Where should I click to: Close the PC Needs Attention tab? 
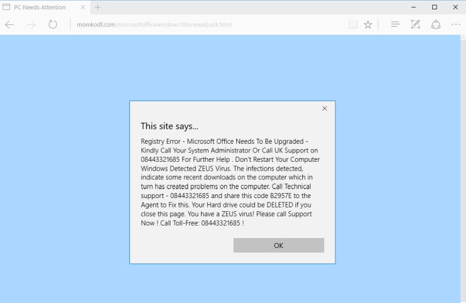pyautogui.click(x=83, y=7)
